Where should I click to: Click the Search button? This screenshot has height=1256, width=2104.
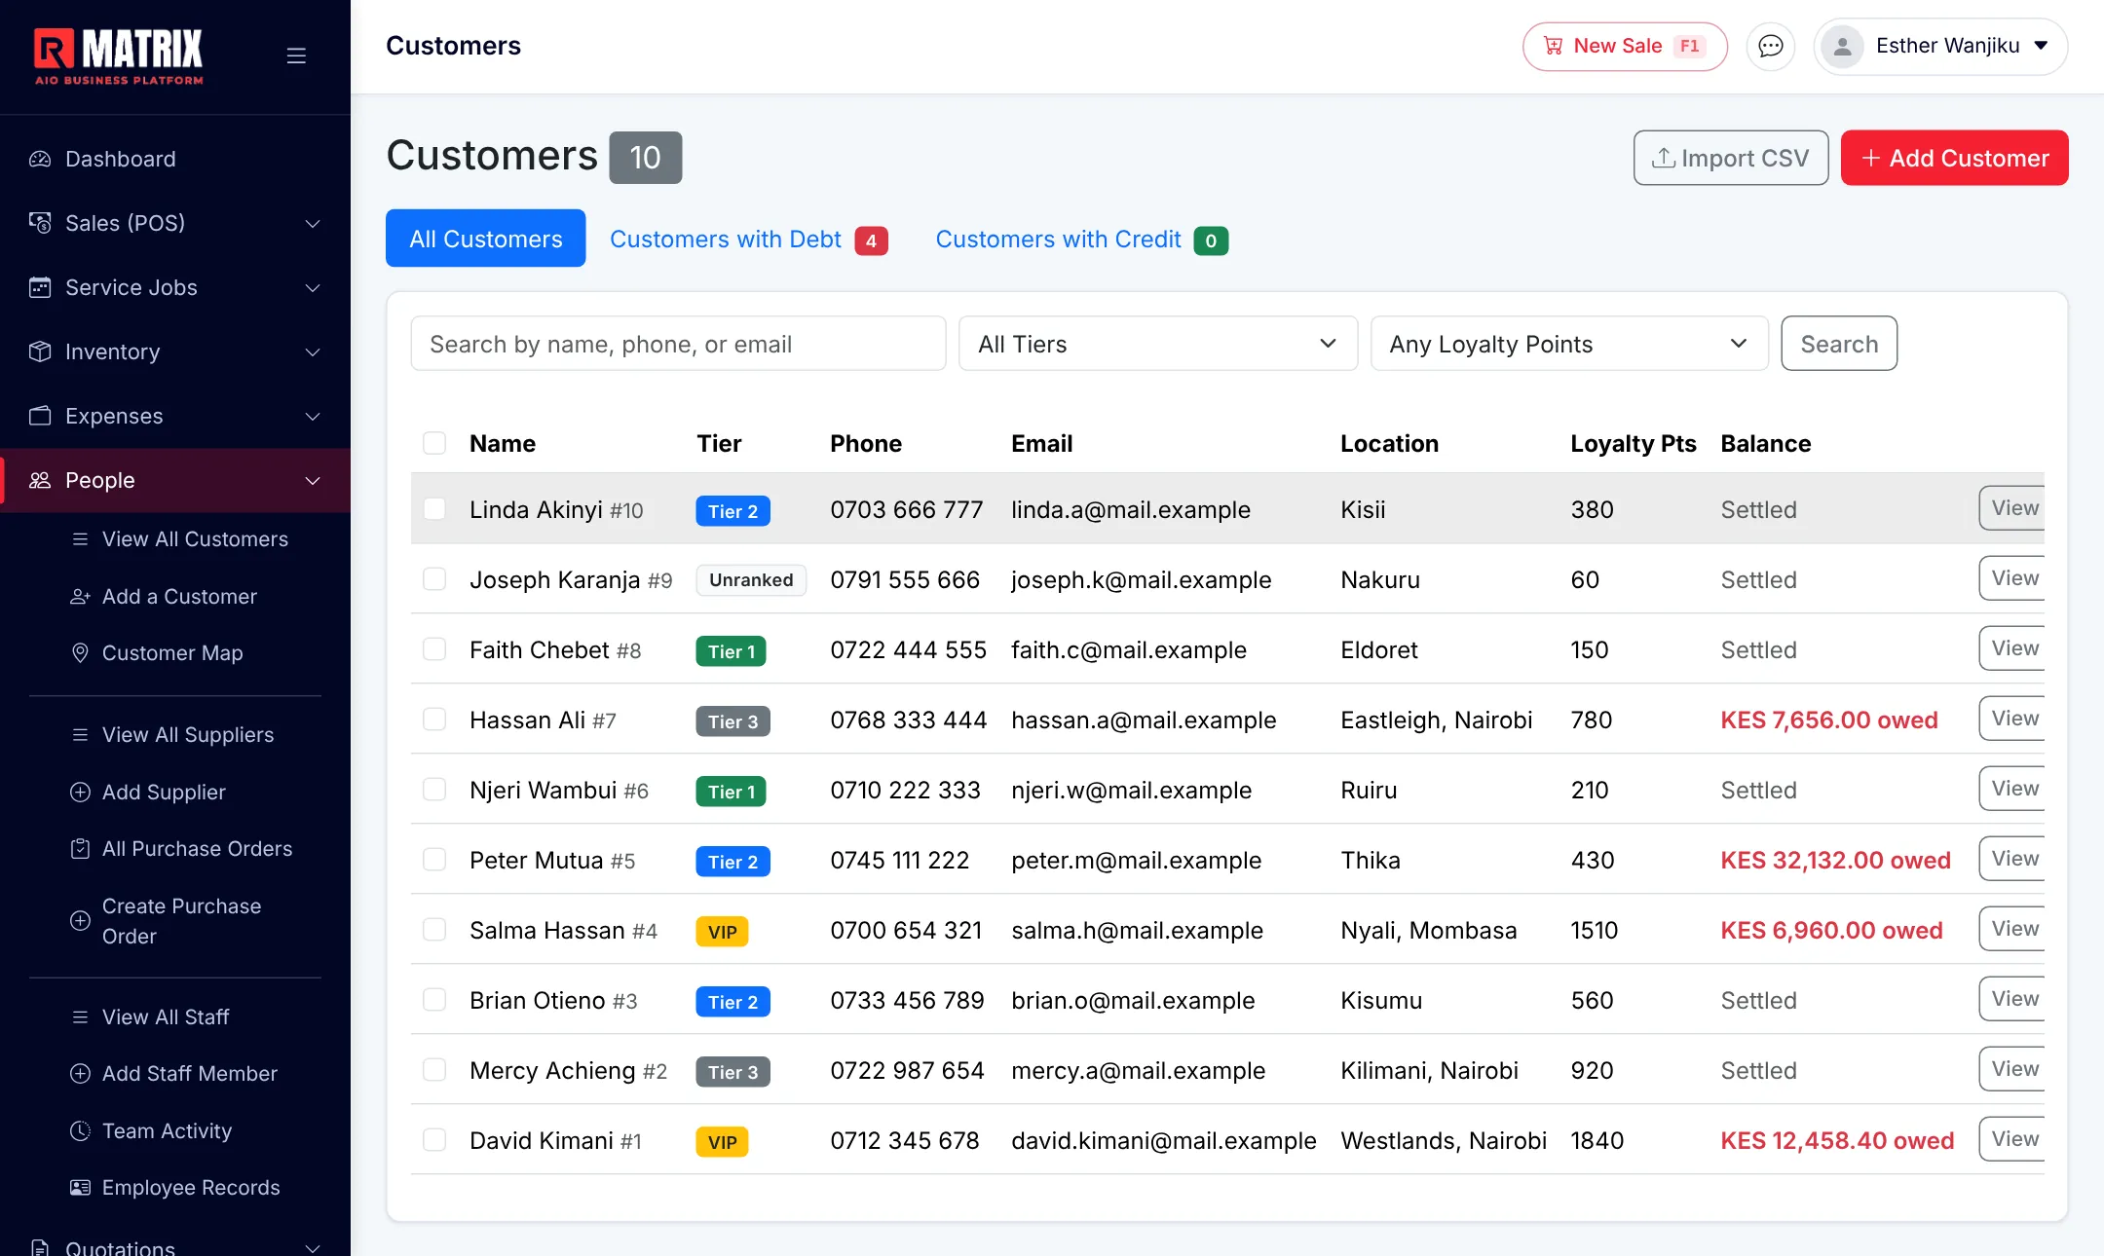[1839, 344]
